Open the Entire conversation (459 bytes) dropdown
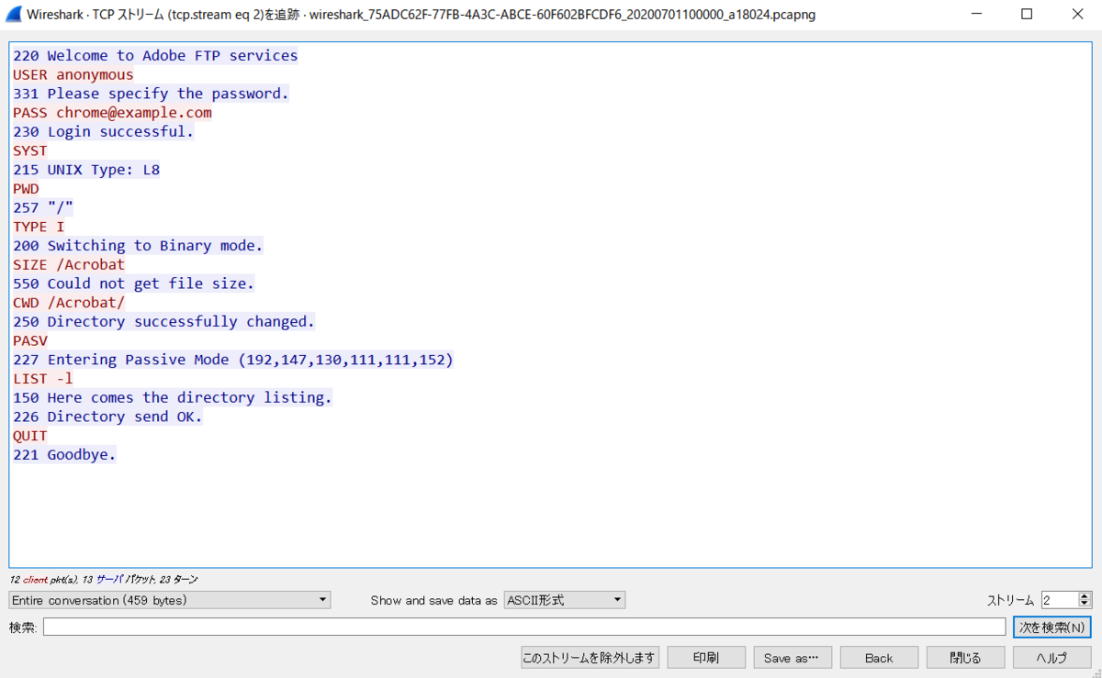Image resolution: width=1102 pixels, height=678 pixels. point(170,600)
